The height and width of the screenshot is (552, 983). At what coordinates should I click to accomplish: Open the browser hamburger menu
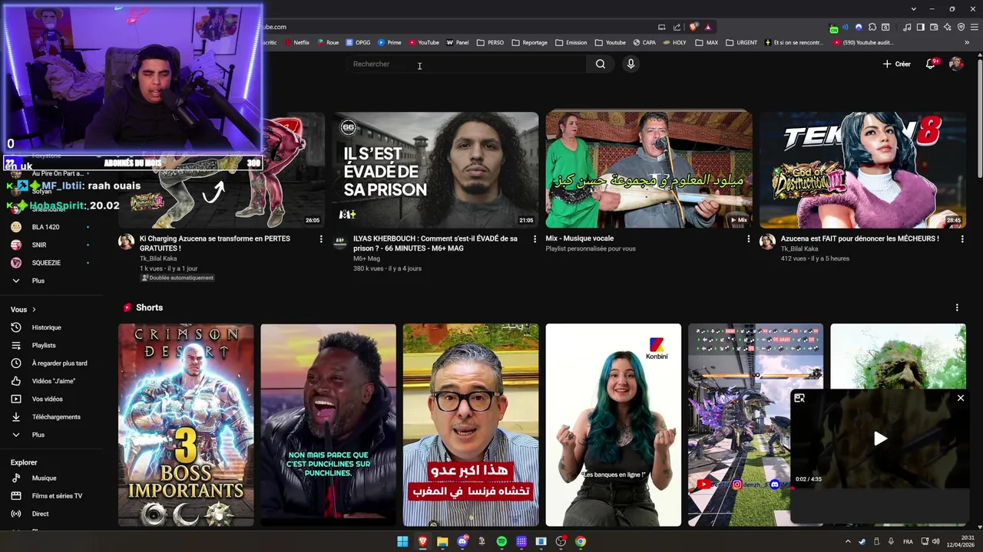(x=974, y=27)
